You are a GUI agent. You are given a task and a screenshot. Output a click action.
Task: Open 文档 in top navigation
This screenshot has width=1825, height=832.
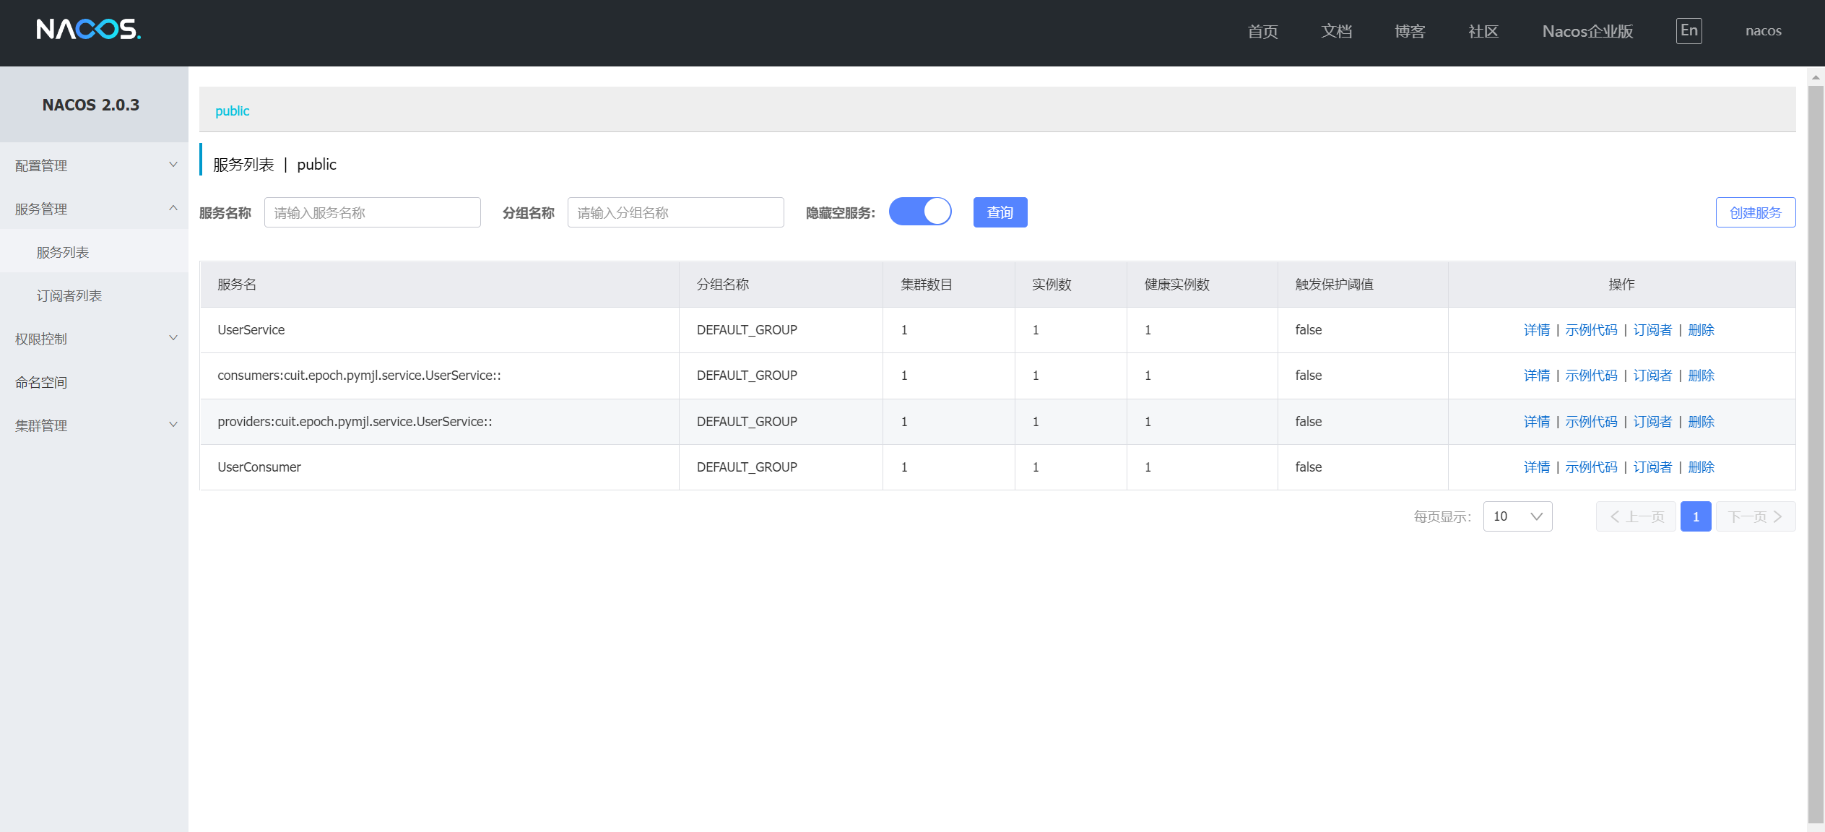(1336, 31)
